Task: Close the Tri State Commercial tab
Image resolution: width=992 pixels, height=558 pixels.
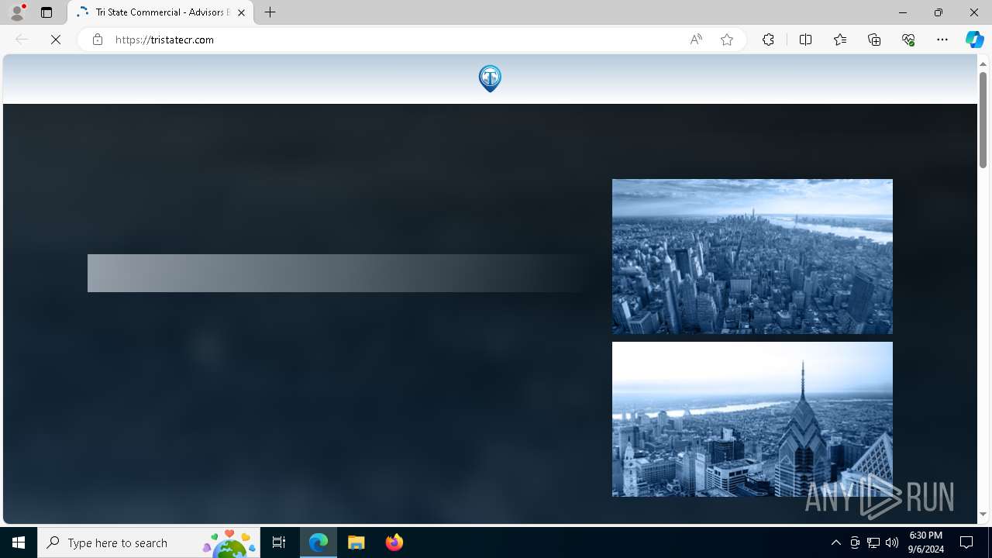Action: (241, 12)
